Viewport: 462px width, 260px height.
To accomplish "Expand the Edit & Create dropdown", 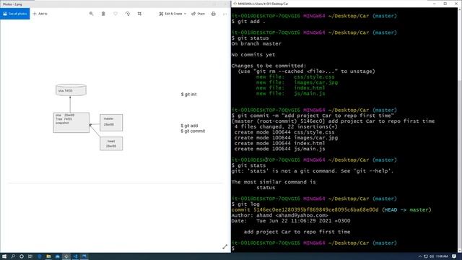I will point(173,14).
